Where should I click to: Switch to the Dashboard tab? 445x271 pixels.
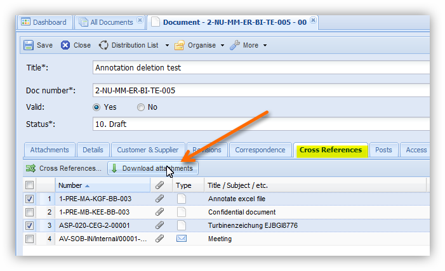pyautogui.click(x=44, y=22)
